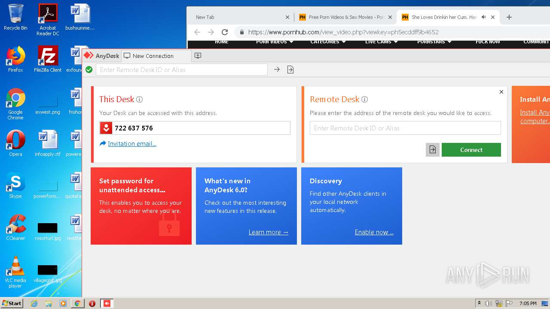Image resolution: width=550 pixels, height=309 pixels.
Task: Launch Opera from the desktop
Action: coord(15,143)
